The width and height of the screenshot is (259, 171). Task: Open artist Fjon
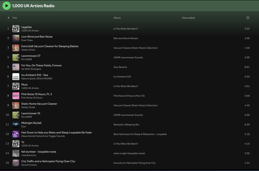tap(24, 127)
